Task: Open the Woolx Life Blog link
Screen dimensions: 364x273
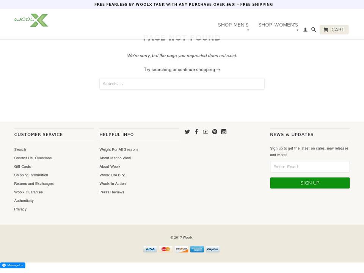Action: pos(112,175)
